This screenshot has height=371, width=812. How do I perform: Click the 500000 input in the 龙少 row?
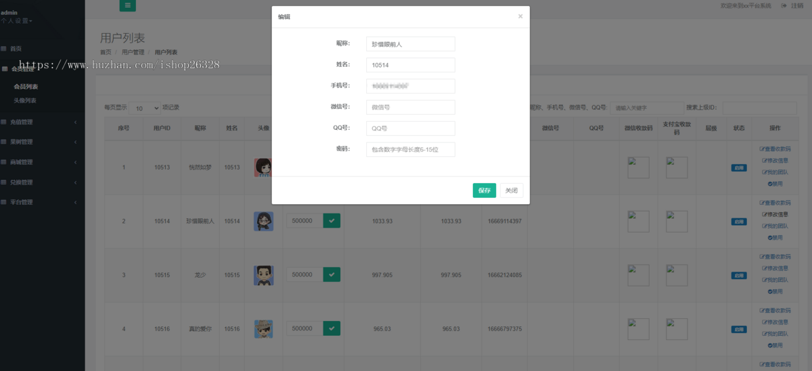(304, 274)
